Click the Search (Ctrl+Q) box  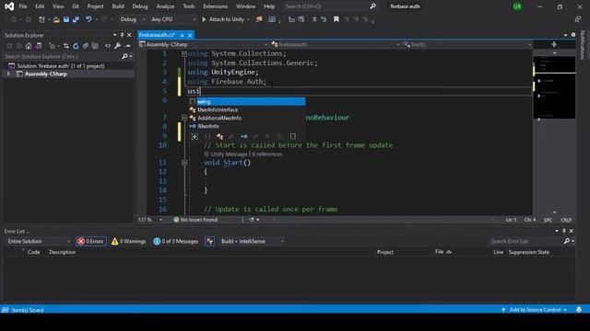click(329, 6)
